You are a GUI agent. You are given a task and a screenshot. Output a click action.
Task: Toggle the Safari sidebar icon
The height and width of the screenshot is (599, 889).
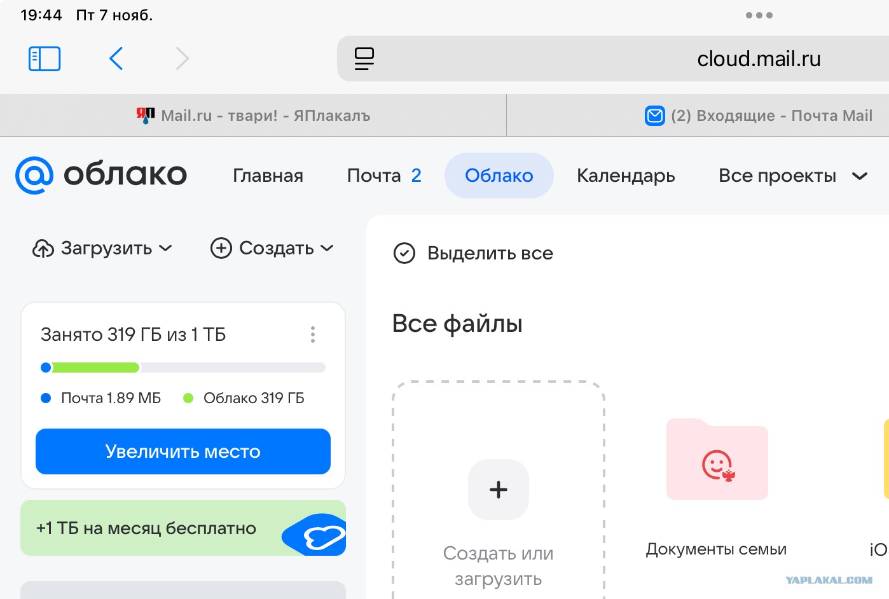(45, 59)
